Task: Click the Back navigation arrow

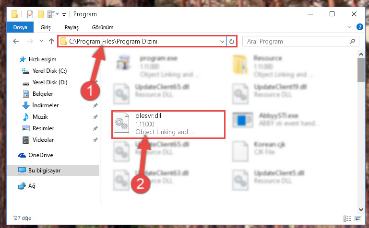Action: coord(16,41)
